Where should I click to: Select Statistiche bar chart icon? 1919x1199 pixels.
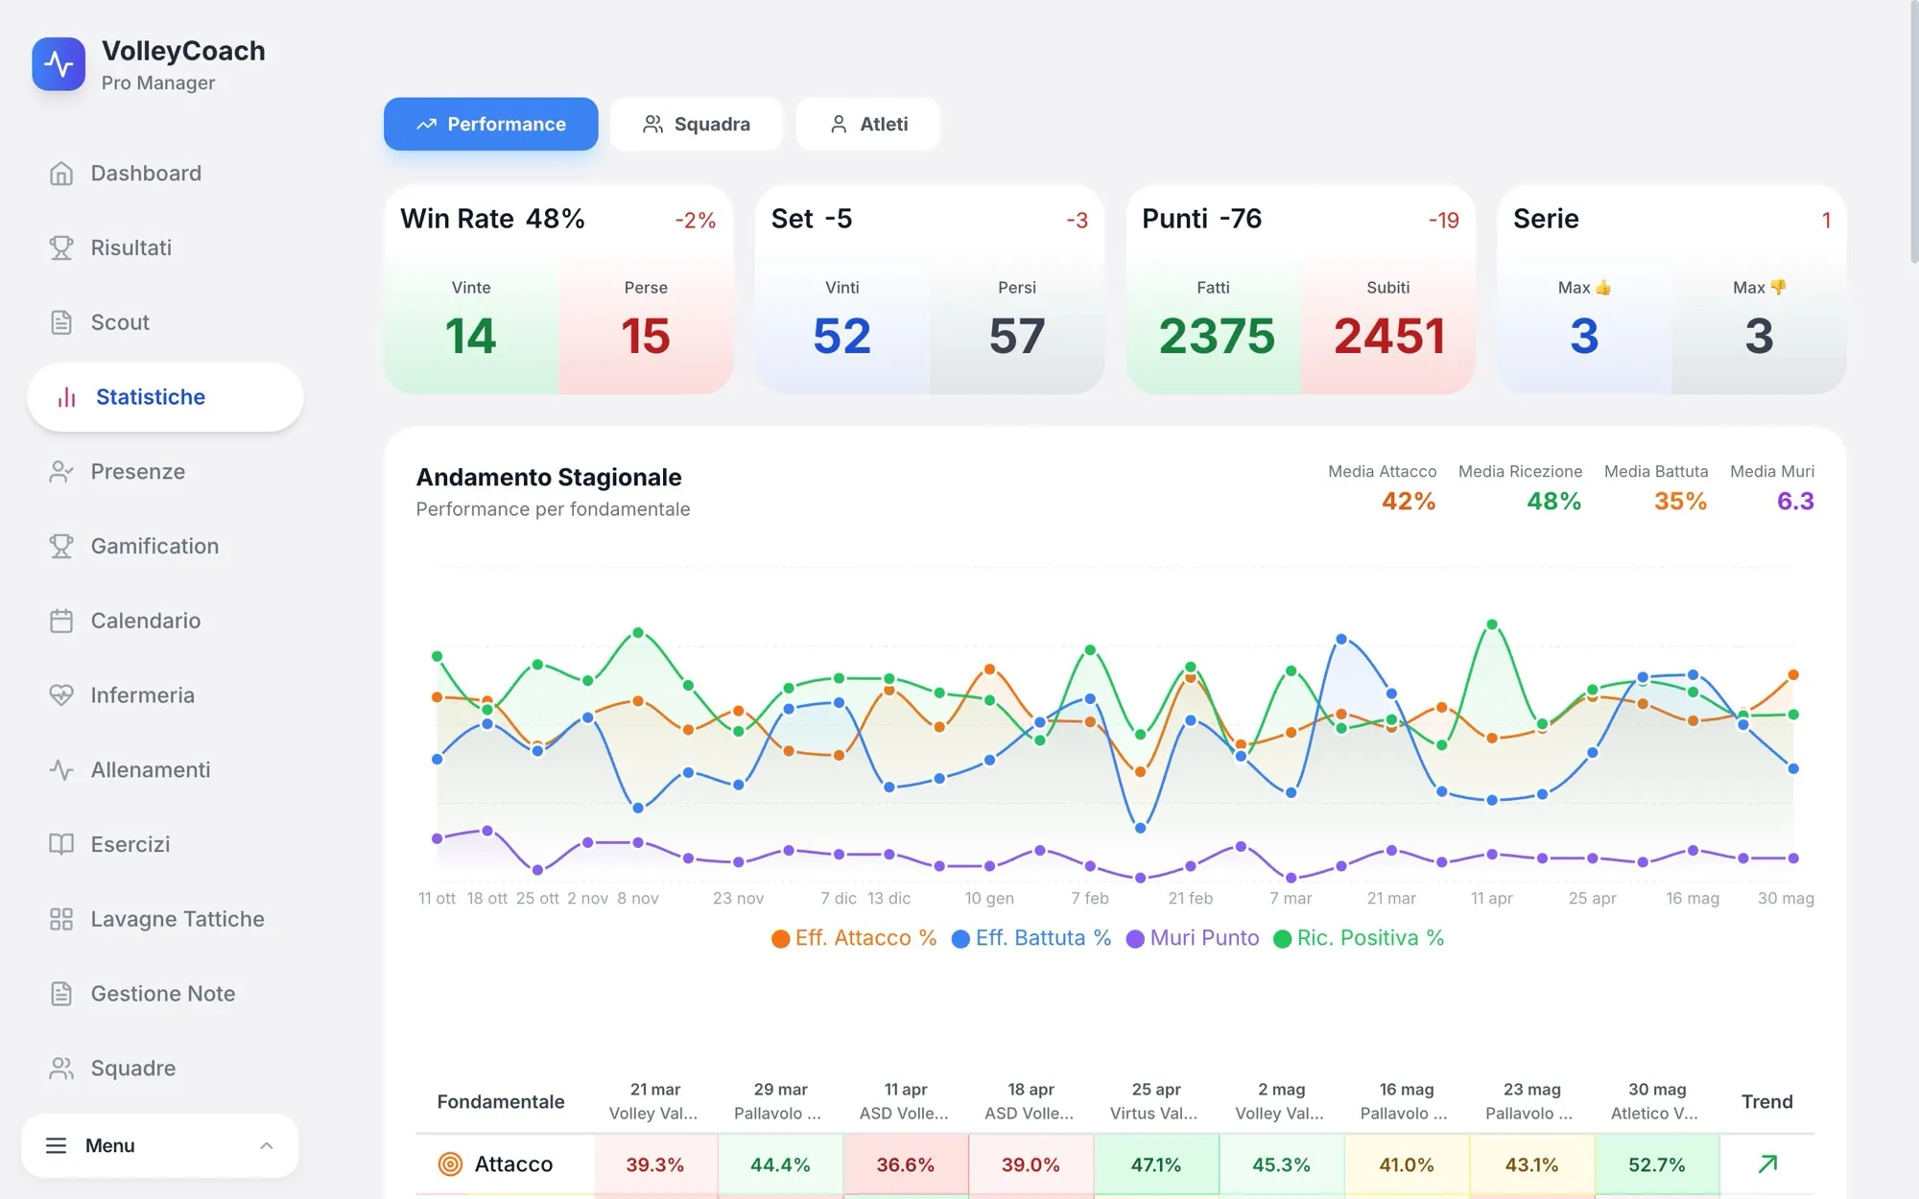pos(66,397)
